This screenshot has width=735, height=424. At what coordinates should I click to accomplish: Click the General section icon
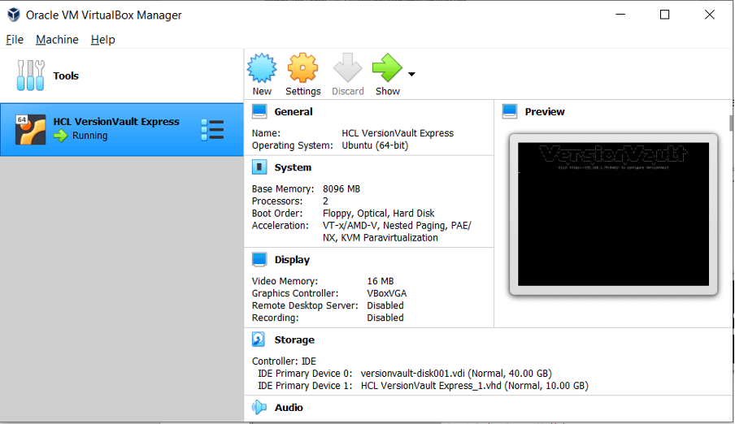coord(259,111)
